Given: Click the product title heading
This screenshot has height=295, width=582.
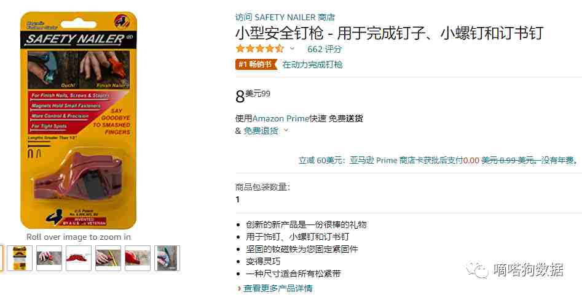Looking at the screenshot, I should pyautogui.click(x=390, y=33).
